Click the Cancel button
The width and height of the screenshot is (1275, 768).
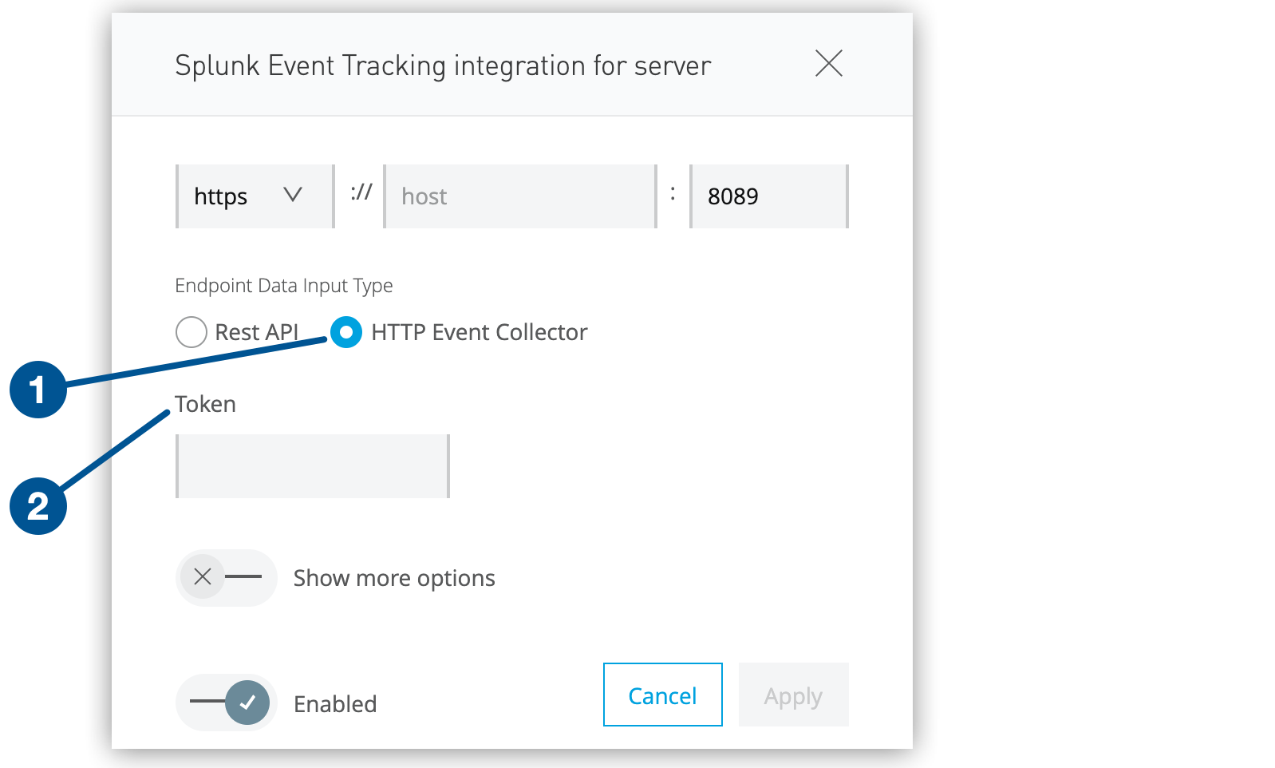(663, 695)
